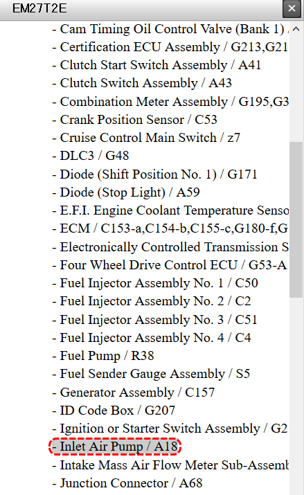This screenshot has width=304, height=495.
Task: Open Crank Position Sensor / C53
Action: point(135,120)
